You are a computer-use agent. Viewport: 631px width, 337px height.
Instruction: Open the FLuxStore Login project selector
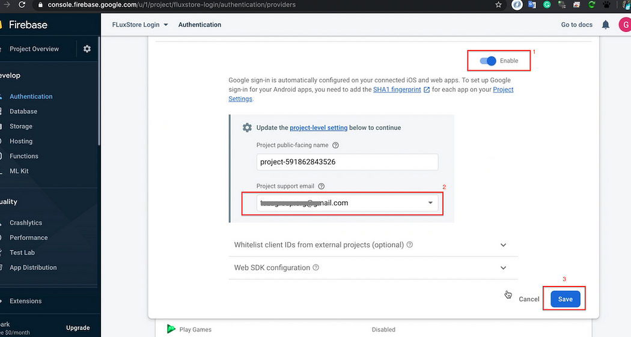pyautogui.click(x=140, y=25)
